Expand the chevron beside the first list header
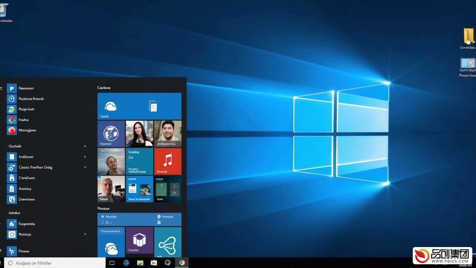Image resolution: width=476 pixels, height=268 pixels. (x=85, y=146)
